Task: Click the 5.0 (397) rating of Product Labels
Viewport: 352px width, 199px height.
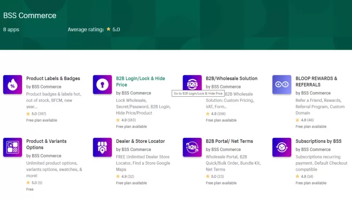Action: click(36, 114)
